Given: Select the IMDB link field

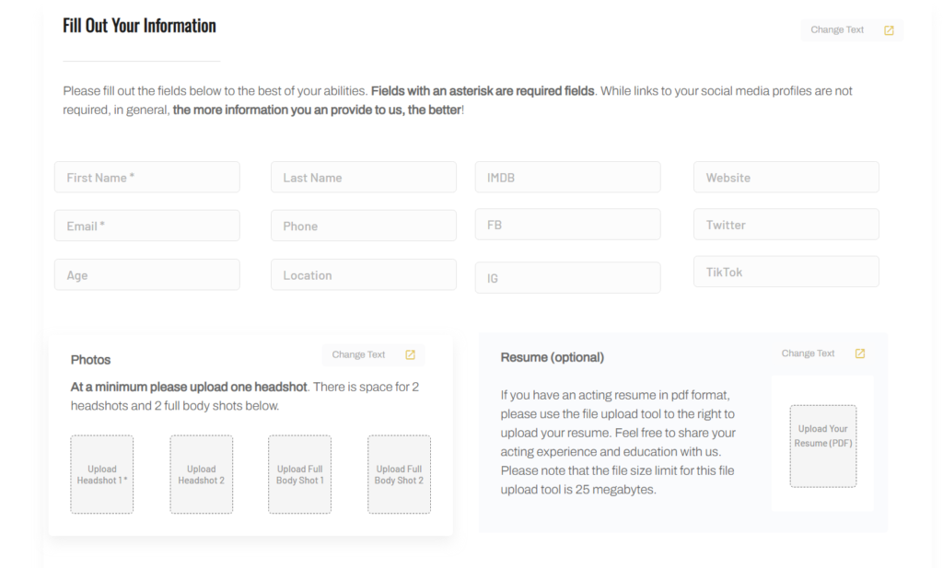Looking at the screenshot, I should coord(567,178).
